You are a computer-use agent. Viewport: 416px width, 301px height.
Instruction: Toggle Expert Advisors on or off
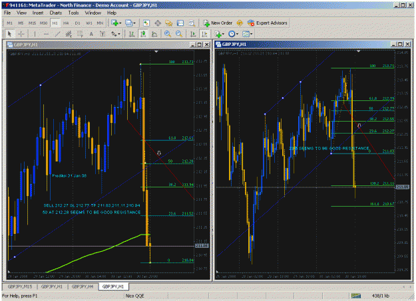pyautogui.click(x=267, y=23)
